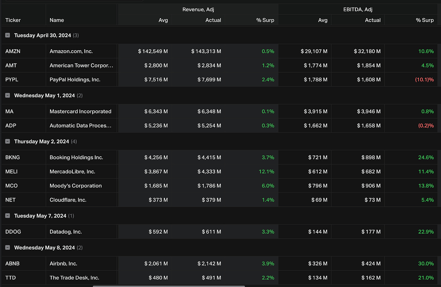The image size is (441, 287).
Task: Collapse the Thursday May 2, 2024 group
Action: [x=8, y=141]
